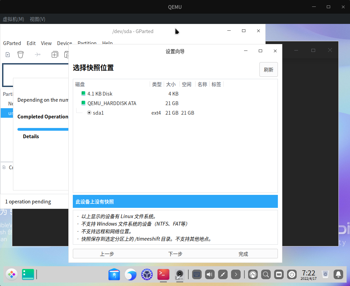The image size is (350, 286).
Task: Close the GParted window
Action: 258,31
